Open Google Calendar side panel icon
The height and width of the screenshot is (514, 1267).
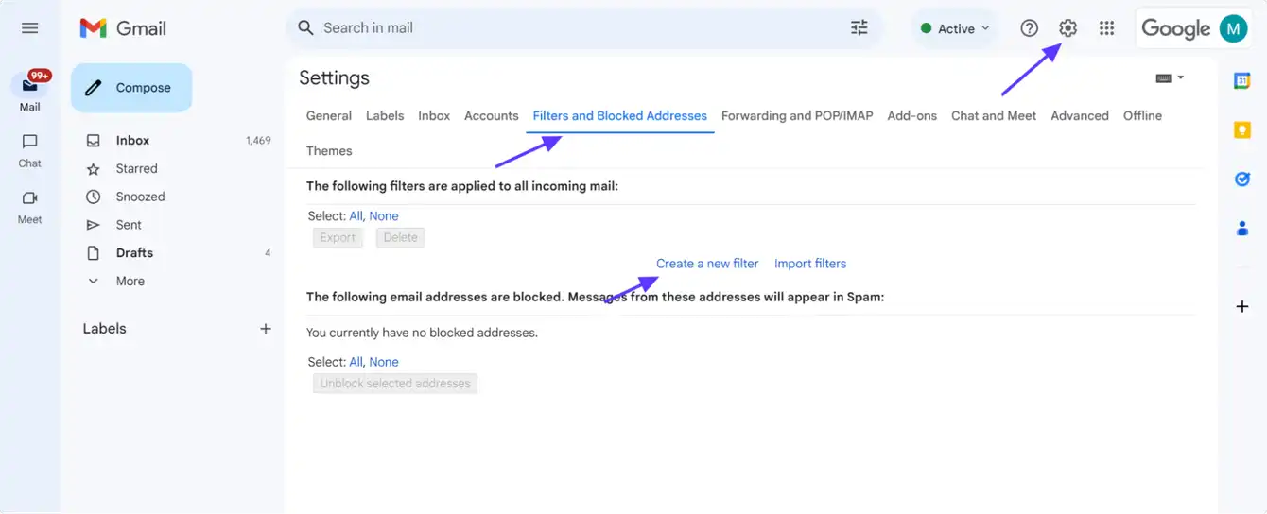click(1242, 81)
